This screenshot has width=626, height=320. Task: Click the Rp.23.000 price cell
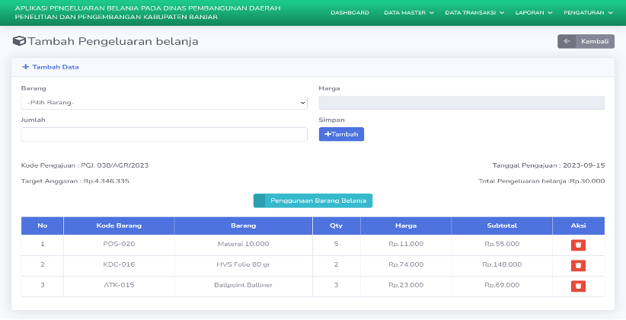[x=406, y=285]
